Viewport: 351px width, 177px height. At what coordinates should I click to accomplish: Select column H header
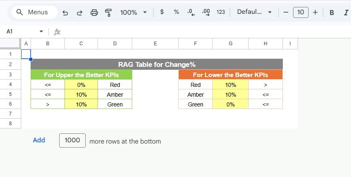(265, 44)
